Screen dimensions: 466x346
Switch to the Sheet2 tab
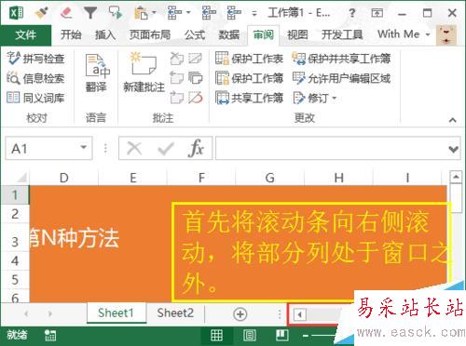pyautogui.click(x=175, y=313)
